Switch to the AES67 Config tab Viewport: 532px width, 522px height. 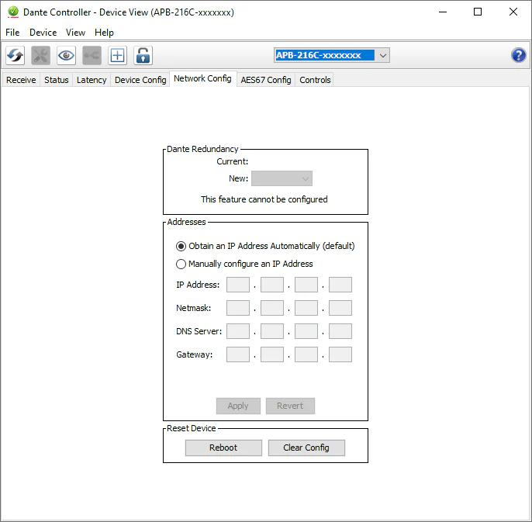click(266, 80)
